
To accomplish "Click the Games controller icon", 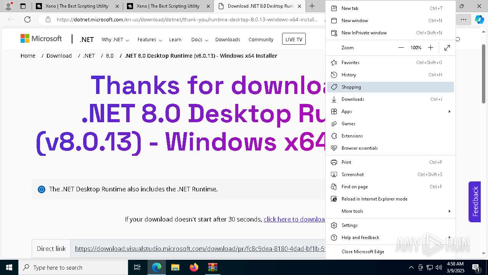I will (x=334, y=124).
